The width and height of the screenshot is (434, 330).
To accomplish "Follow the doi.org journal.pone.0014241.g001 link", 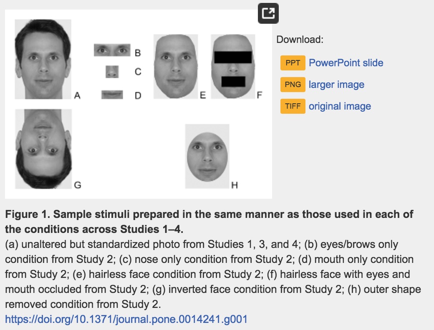I will click(126, 320).
